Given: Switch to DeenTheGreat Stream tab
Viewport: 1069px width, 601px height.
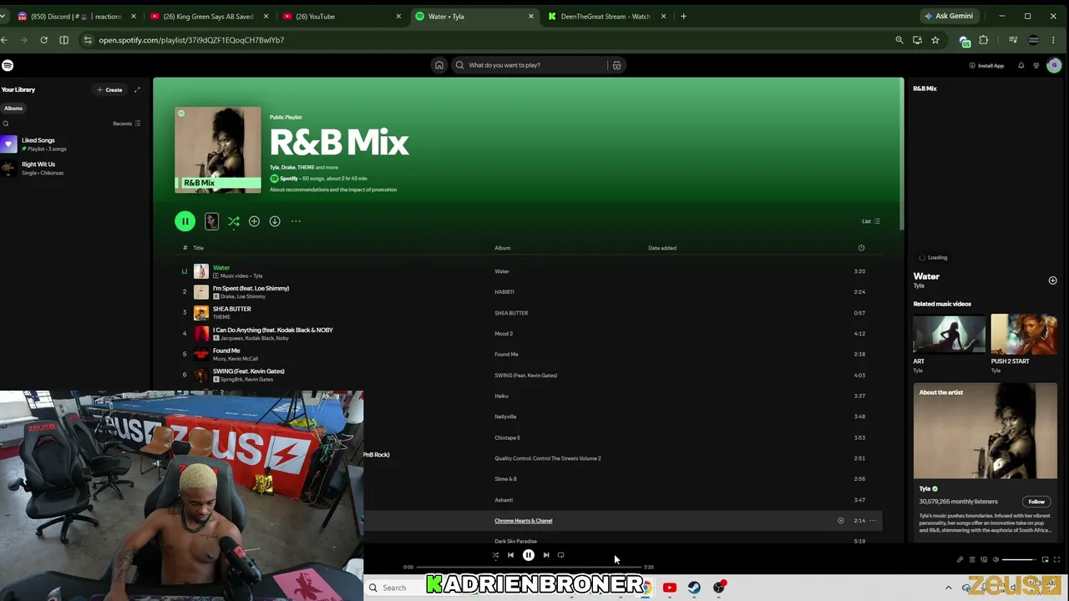Looking at the screenshot, I should coord(606,16).
